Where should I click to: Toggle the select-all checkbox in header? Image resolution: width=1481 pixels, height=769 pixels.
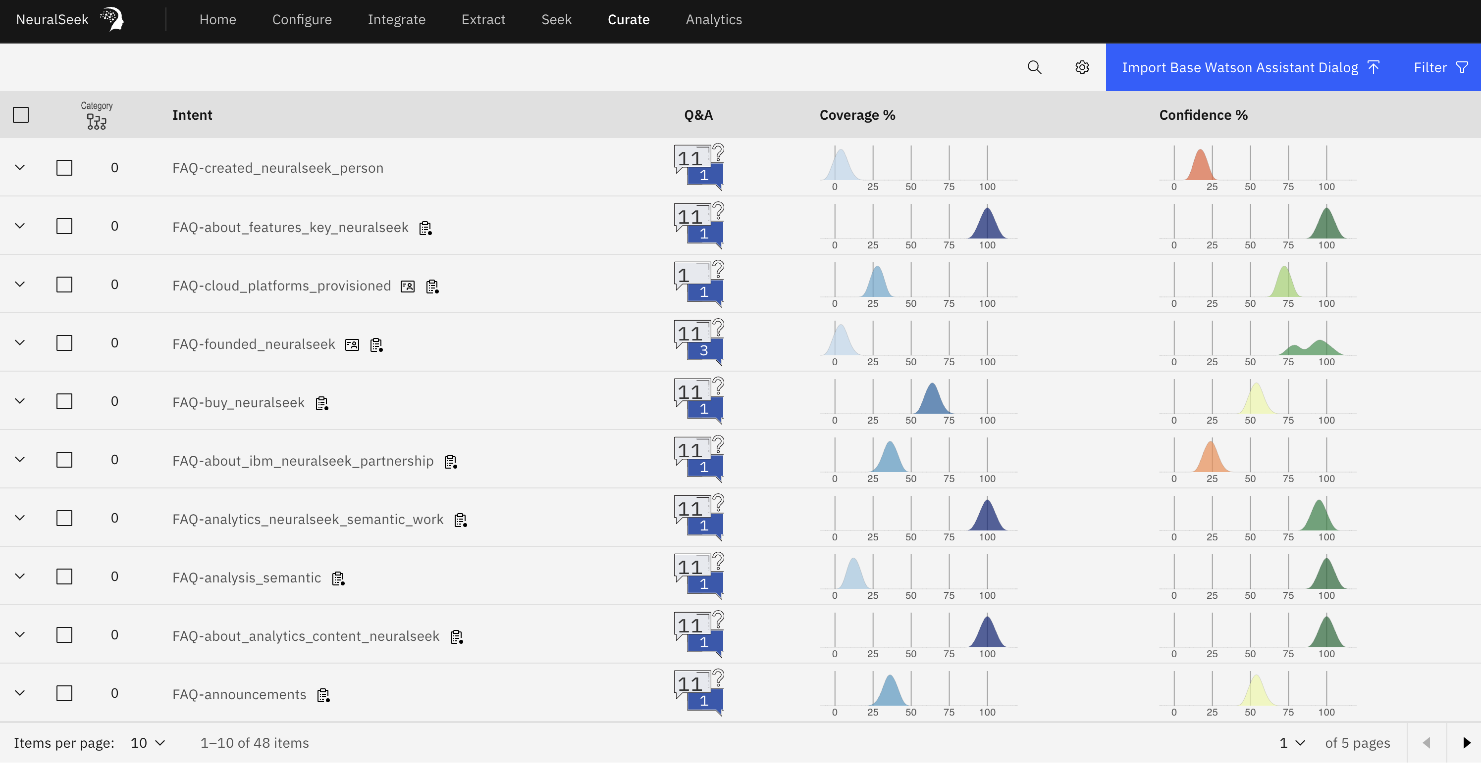click(21, 115)
